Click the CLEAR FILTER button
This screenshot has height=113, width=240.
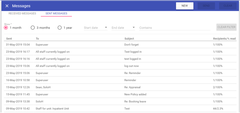tap(226, 27)
